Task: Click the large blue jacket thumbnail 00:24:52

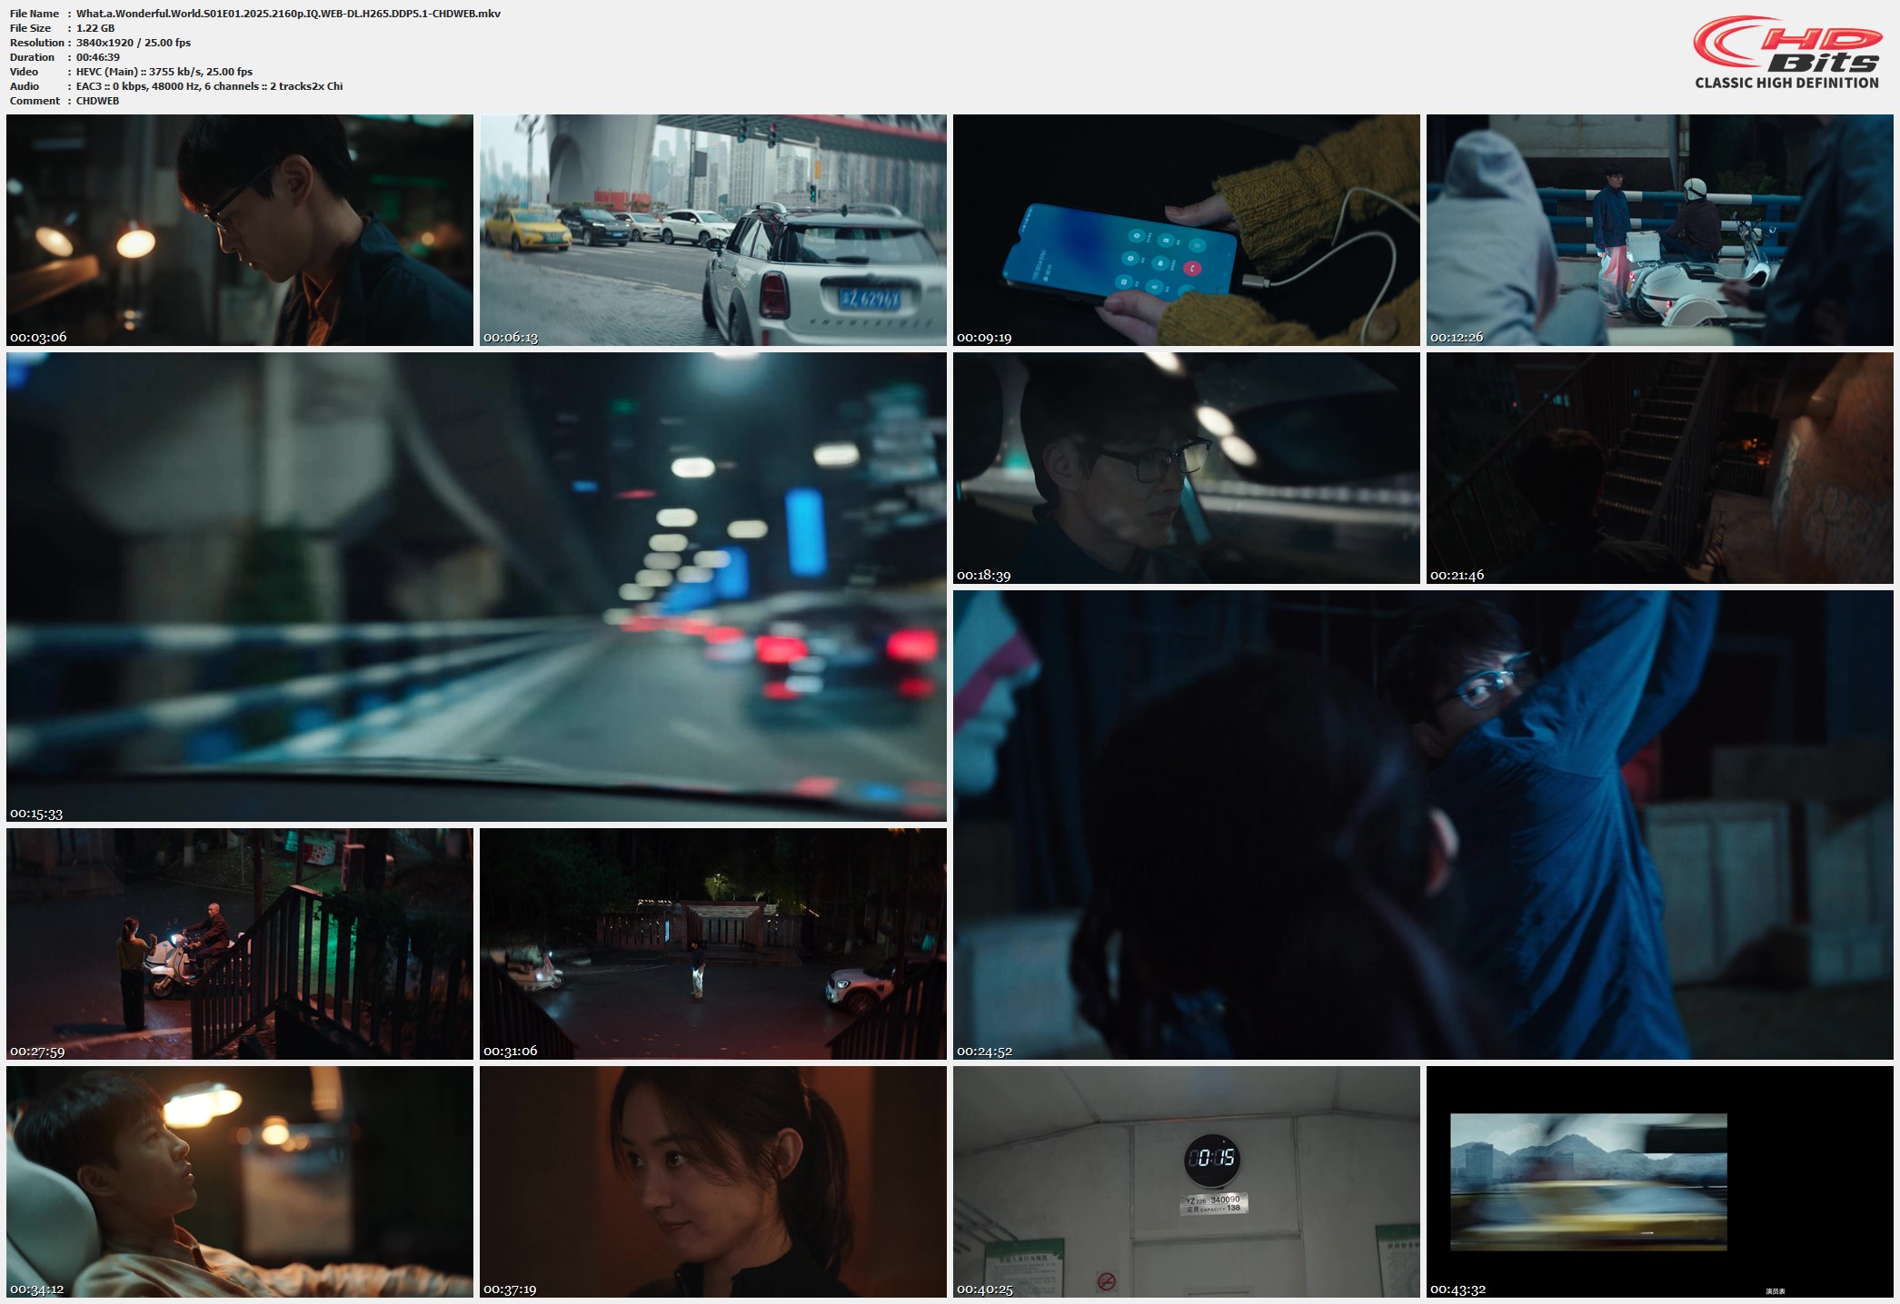Action: click(x=1423, y=825)
